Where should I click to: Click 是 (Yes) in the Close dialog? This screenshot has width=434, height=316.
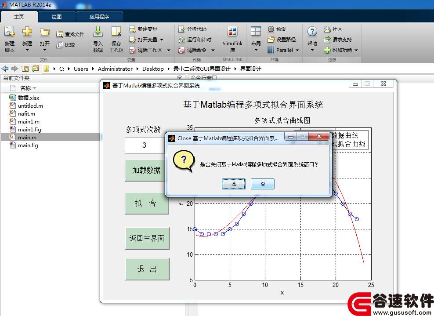pos(234,184)
